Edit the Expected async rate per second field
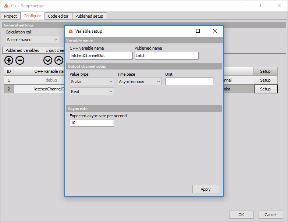 click(92, 123)
